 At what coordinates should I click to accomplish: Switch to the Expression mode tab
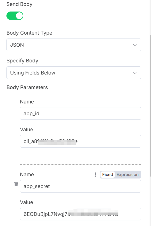(127, 175)
